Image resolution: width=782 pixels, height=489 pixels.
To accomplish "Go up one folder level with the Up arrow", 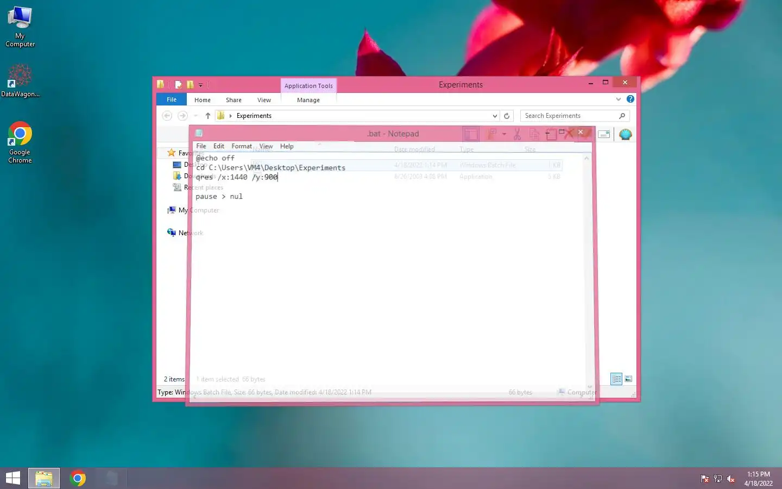I will pyautogui.click(x=207, y=116).
